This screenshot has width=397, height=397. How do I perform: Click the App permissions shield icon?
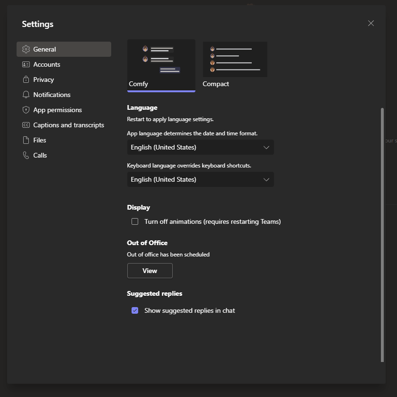click(x=26, y=110)
